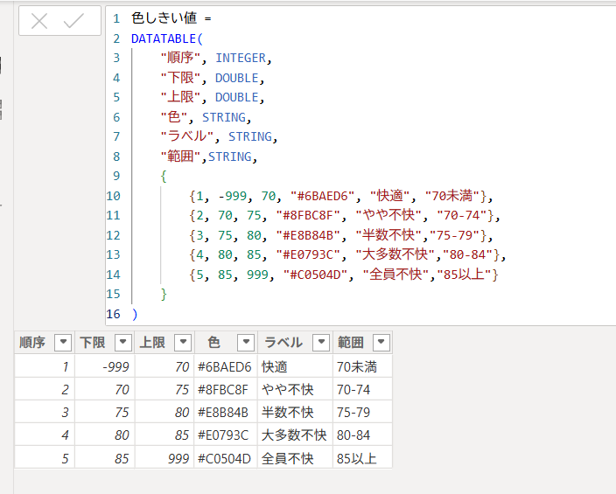The height and width of the screenshot is (494, 616).
Task: Click "ラベル", STRING line in editor
Action: (219, 136)
